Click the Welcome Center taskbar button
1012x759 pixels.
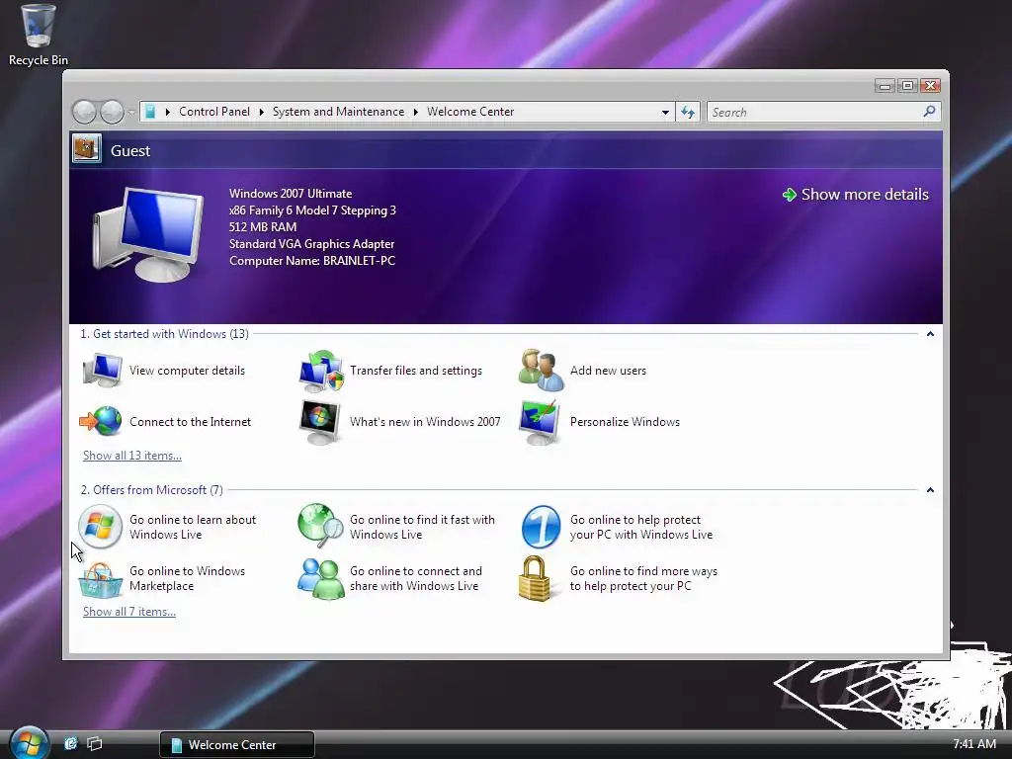(237, 744)
